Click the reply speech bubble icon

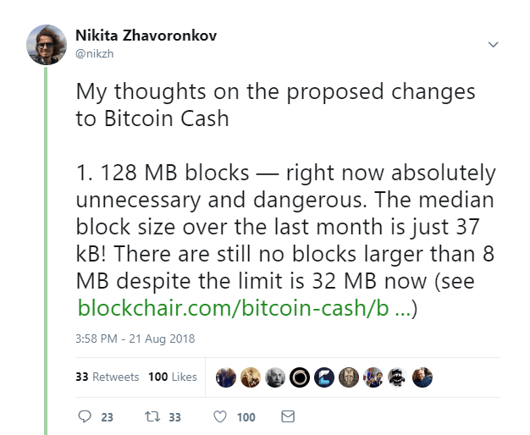click(84, 416)
